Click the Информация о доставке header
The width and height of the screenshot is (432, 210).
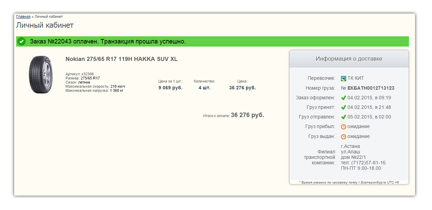(x=349, y=59)
